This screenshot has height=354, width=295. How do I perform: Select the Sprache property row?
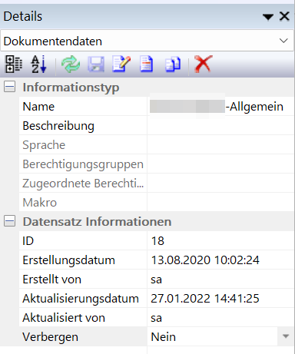[x=157, y=144]
